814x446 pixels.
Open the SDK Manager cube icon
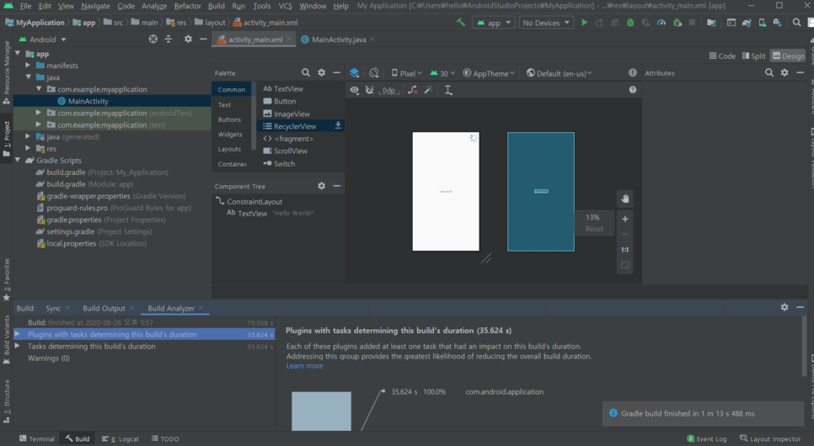coord(777,23)
